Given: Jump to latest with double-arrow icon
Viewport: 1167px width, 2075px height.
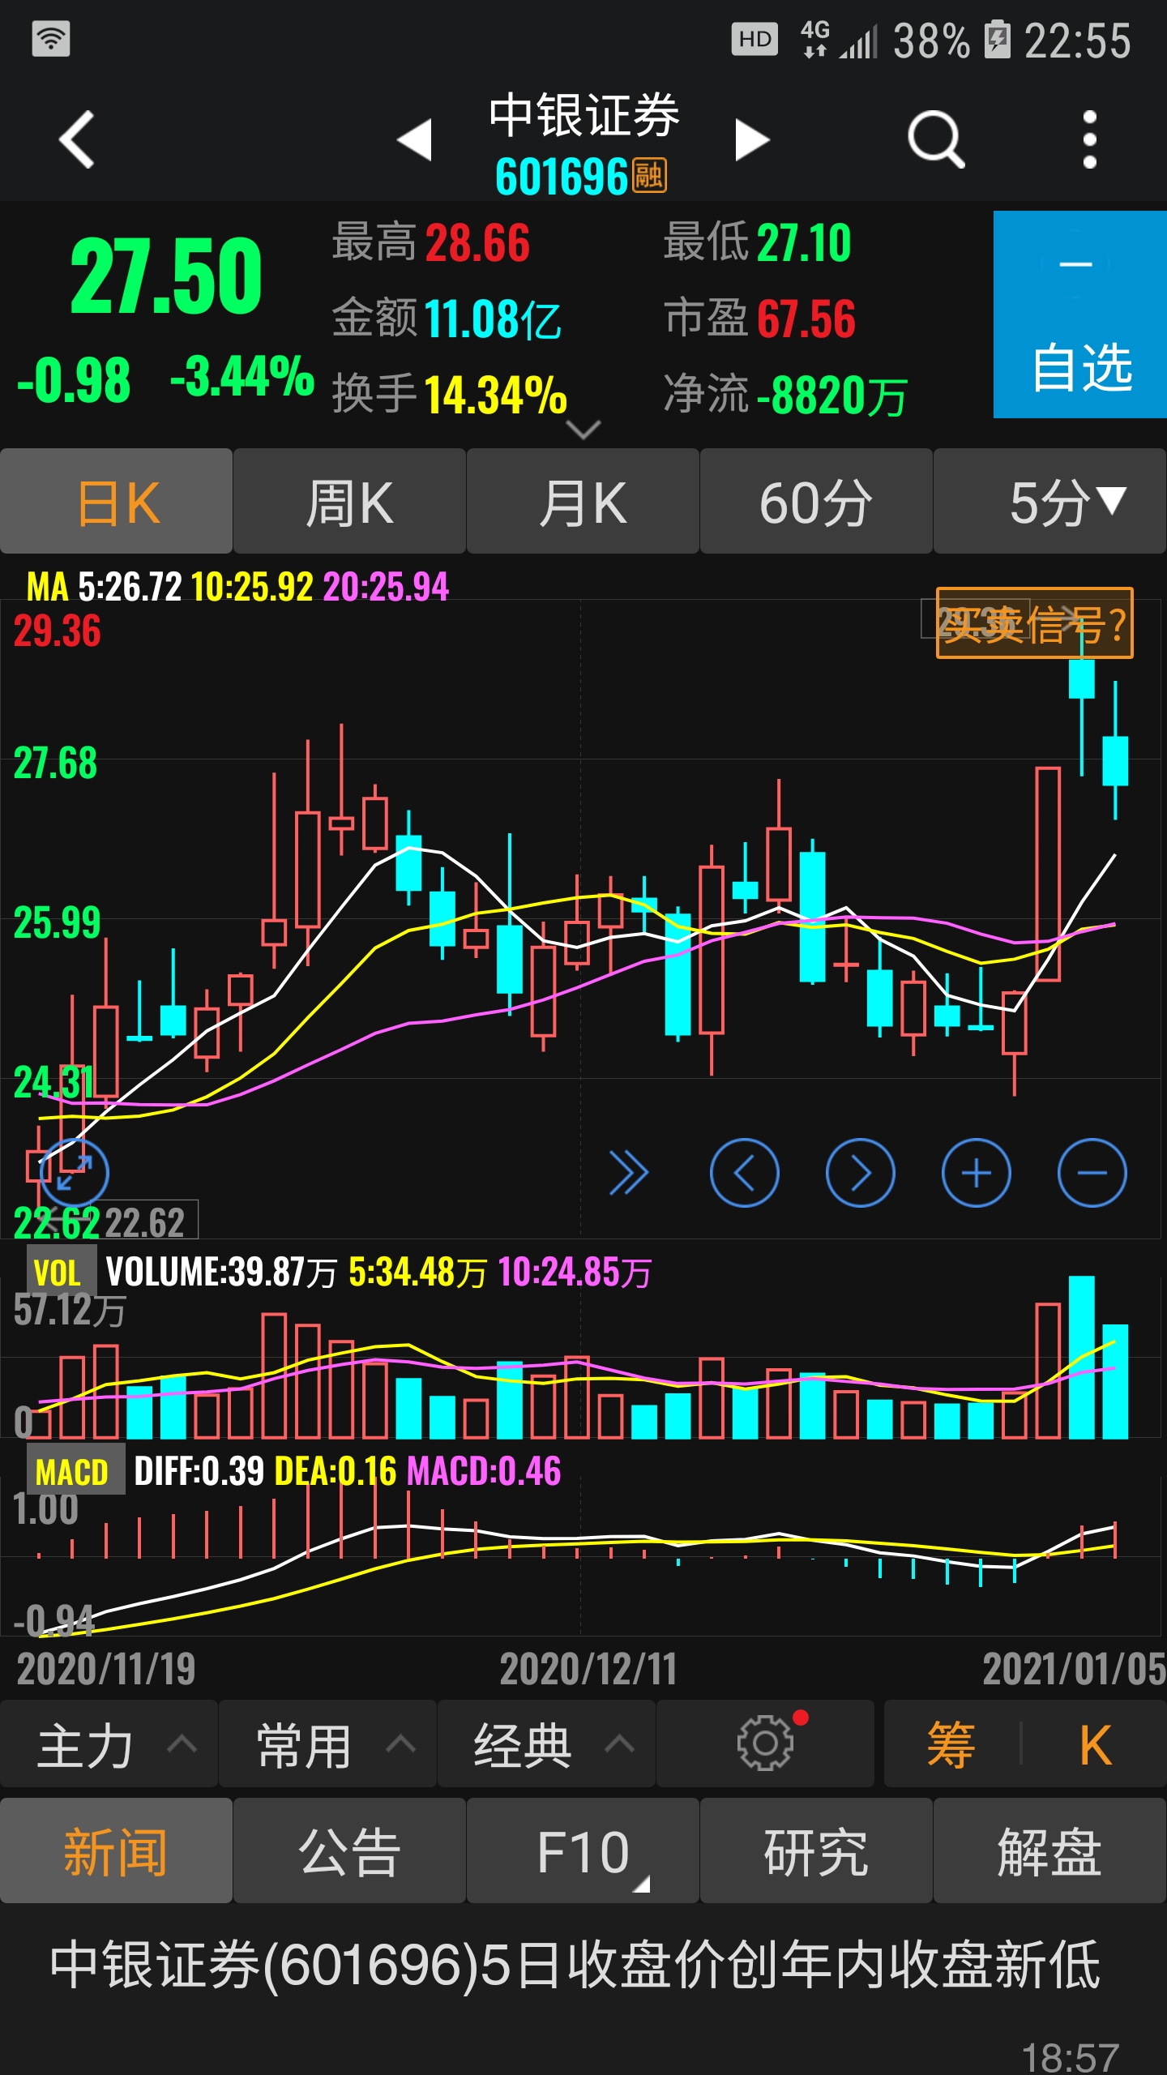Looking at the screenshot, I should coord(629,1173).
